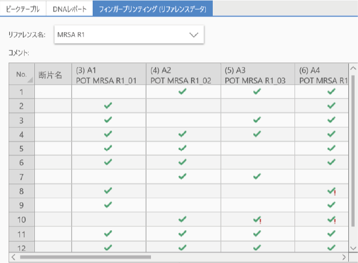Click the checkmark in row 10 under A2
This screenshot has width=358, height=263.
pyautogui.click(x=182, y=219)
